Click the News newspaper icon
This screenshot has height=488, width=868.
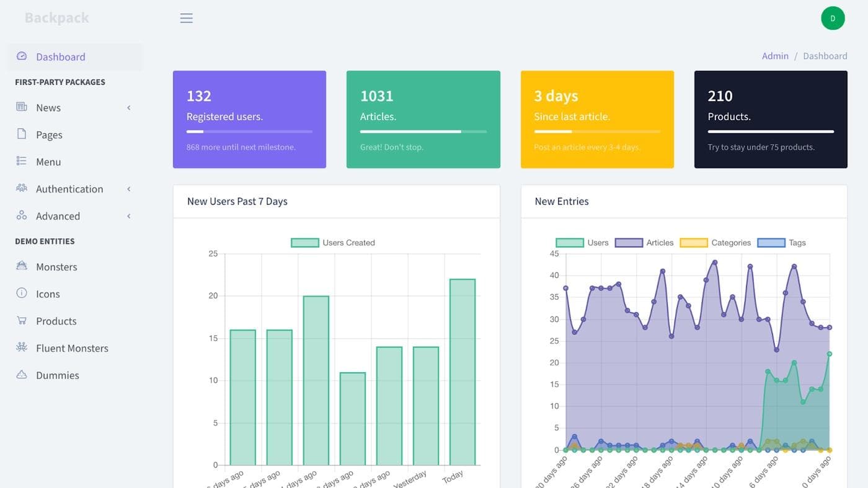[22, 107]
